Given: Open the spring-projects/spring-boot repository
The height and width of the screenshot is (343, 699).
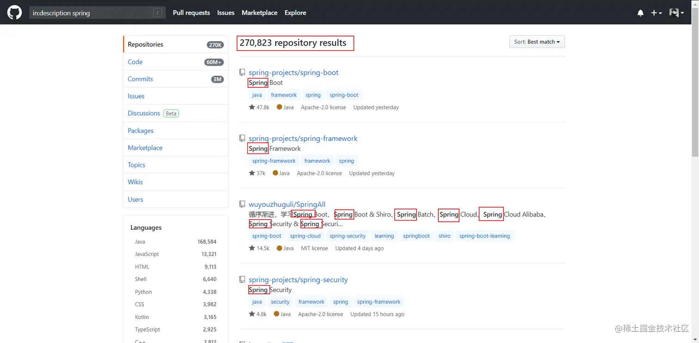Looking at the screenshot, I should [x=294, y=73].
